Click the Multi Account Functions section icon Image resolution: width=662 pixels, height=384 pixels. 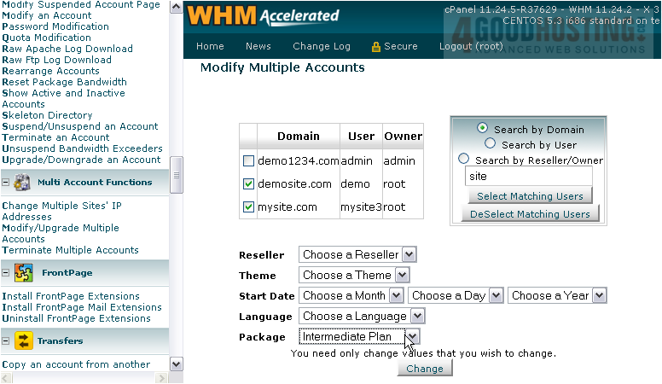22,182
